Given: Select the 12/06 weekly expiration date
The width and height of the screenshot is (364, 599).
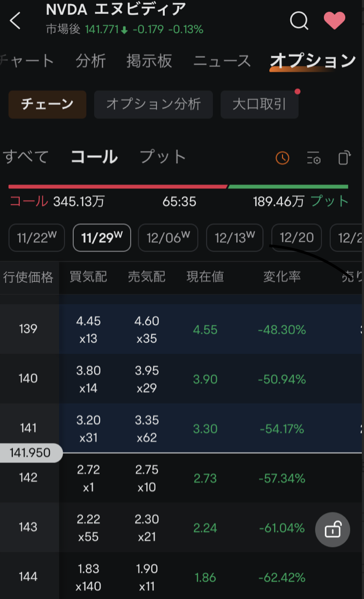Looking at the screenshot, I should click(x=168, y=237).
